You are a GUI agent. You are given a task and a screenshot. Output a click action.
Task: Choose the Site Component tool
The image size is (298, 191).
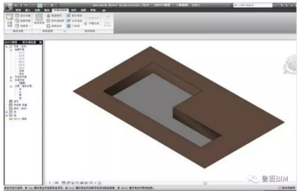coord(54,15)
